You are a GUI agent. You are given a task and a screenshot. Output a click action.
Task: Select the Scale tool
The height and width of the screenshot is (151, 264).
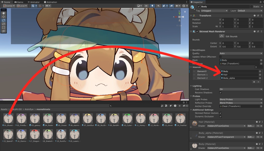[x=4, y=24]
